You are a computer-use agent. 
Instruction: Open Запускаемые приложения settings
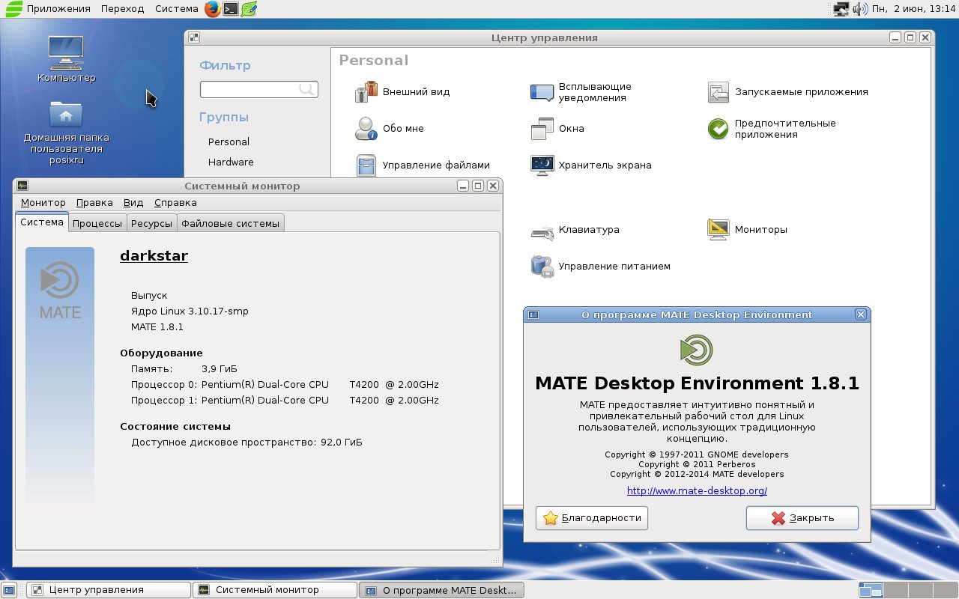tap(787, 92)
